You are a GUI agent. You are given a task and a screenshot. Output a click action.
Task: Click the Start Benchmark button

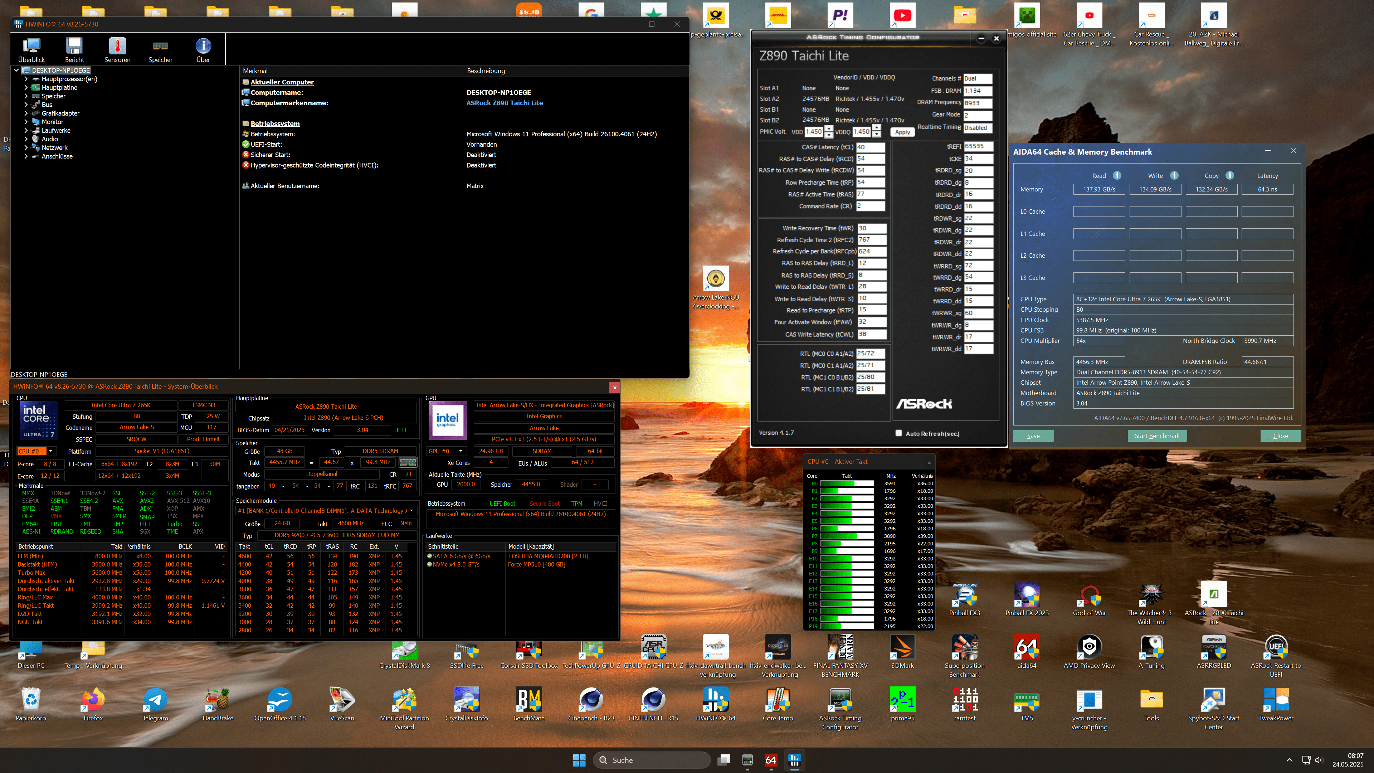[1157, 436]
